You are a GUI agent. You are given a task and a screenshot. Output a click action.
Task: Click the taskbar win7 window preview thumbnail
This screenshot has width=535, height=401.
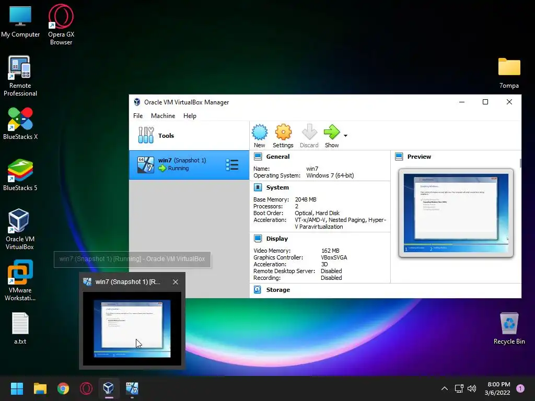[x=132, y=329]
